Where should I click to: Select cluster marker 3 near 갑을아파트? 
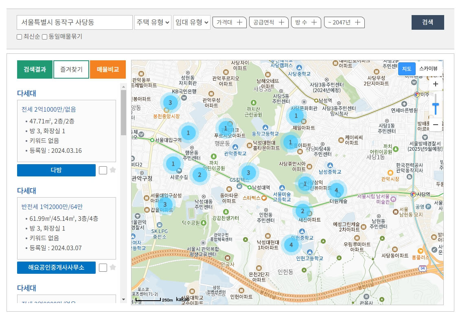pos(165,205)
